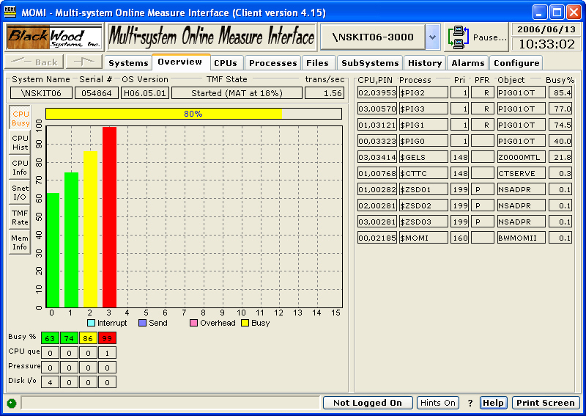This screenshot has width=586, height=416.
Task: Select the CPU Hist side tab
Action: point(20,142)
